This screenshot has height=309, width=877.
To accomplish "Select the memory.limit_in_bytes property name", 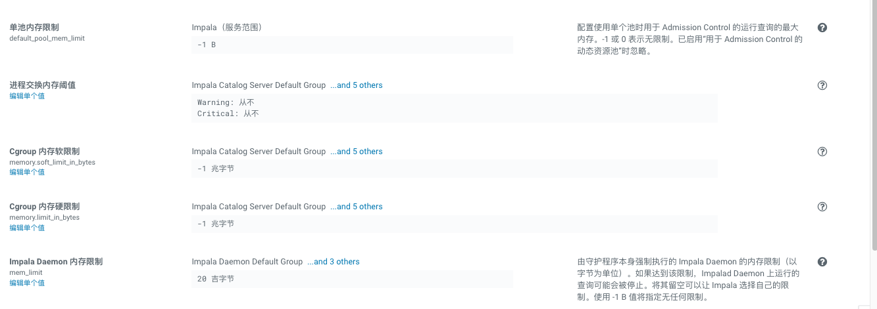I will [x=44, y=217].
